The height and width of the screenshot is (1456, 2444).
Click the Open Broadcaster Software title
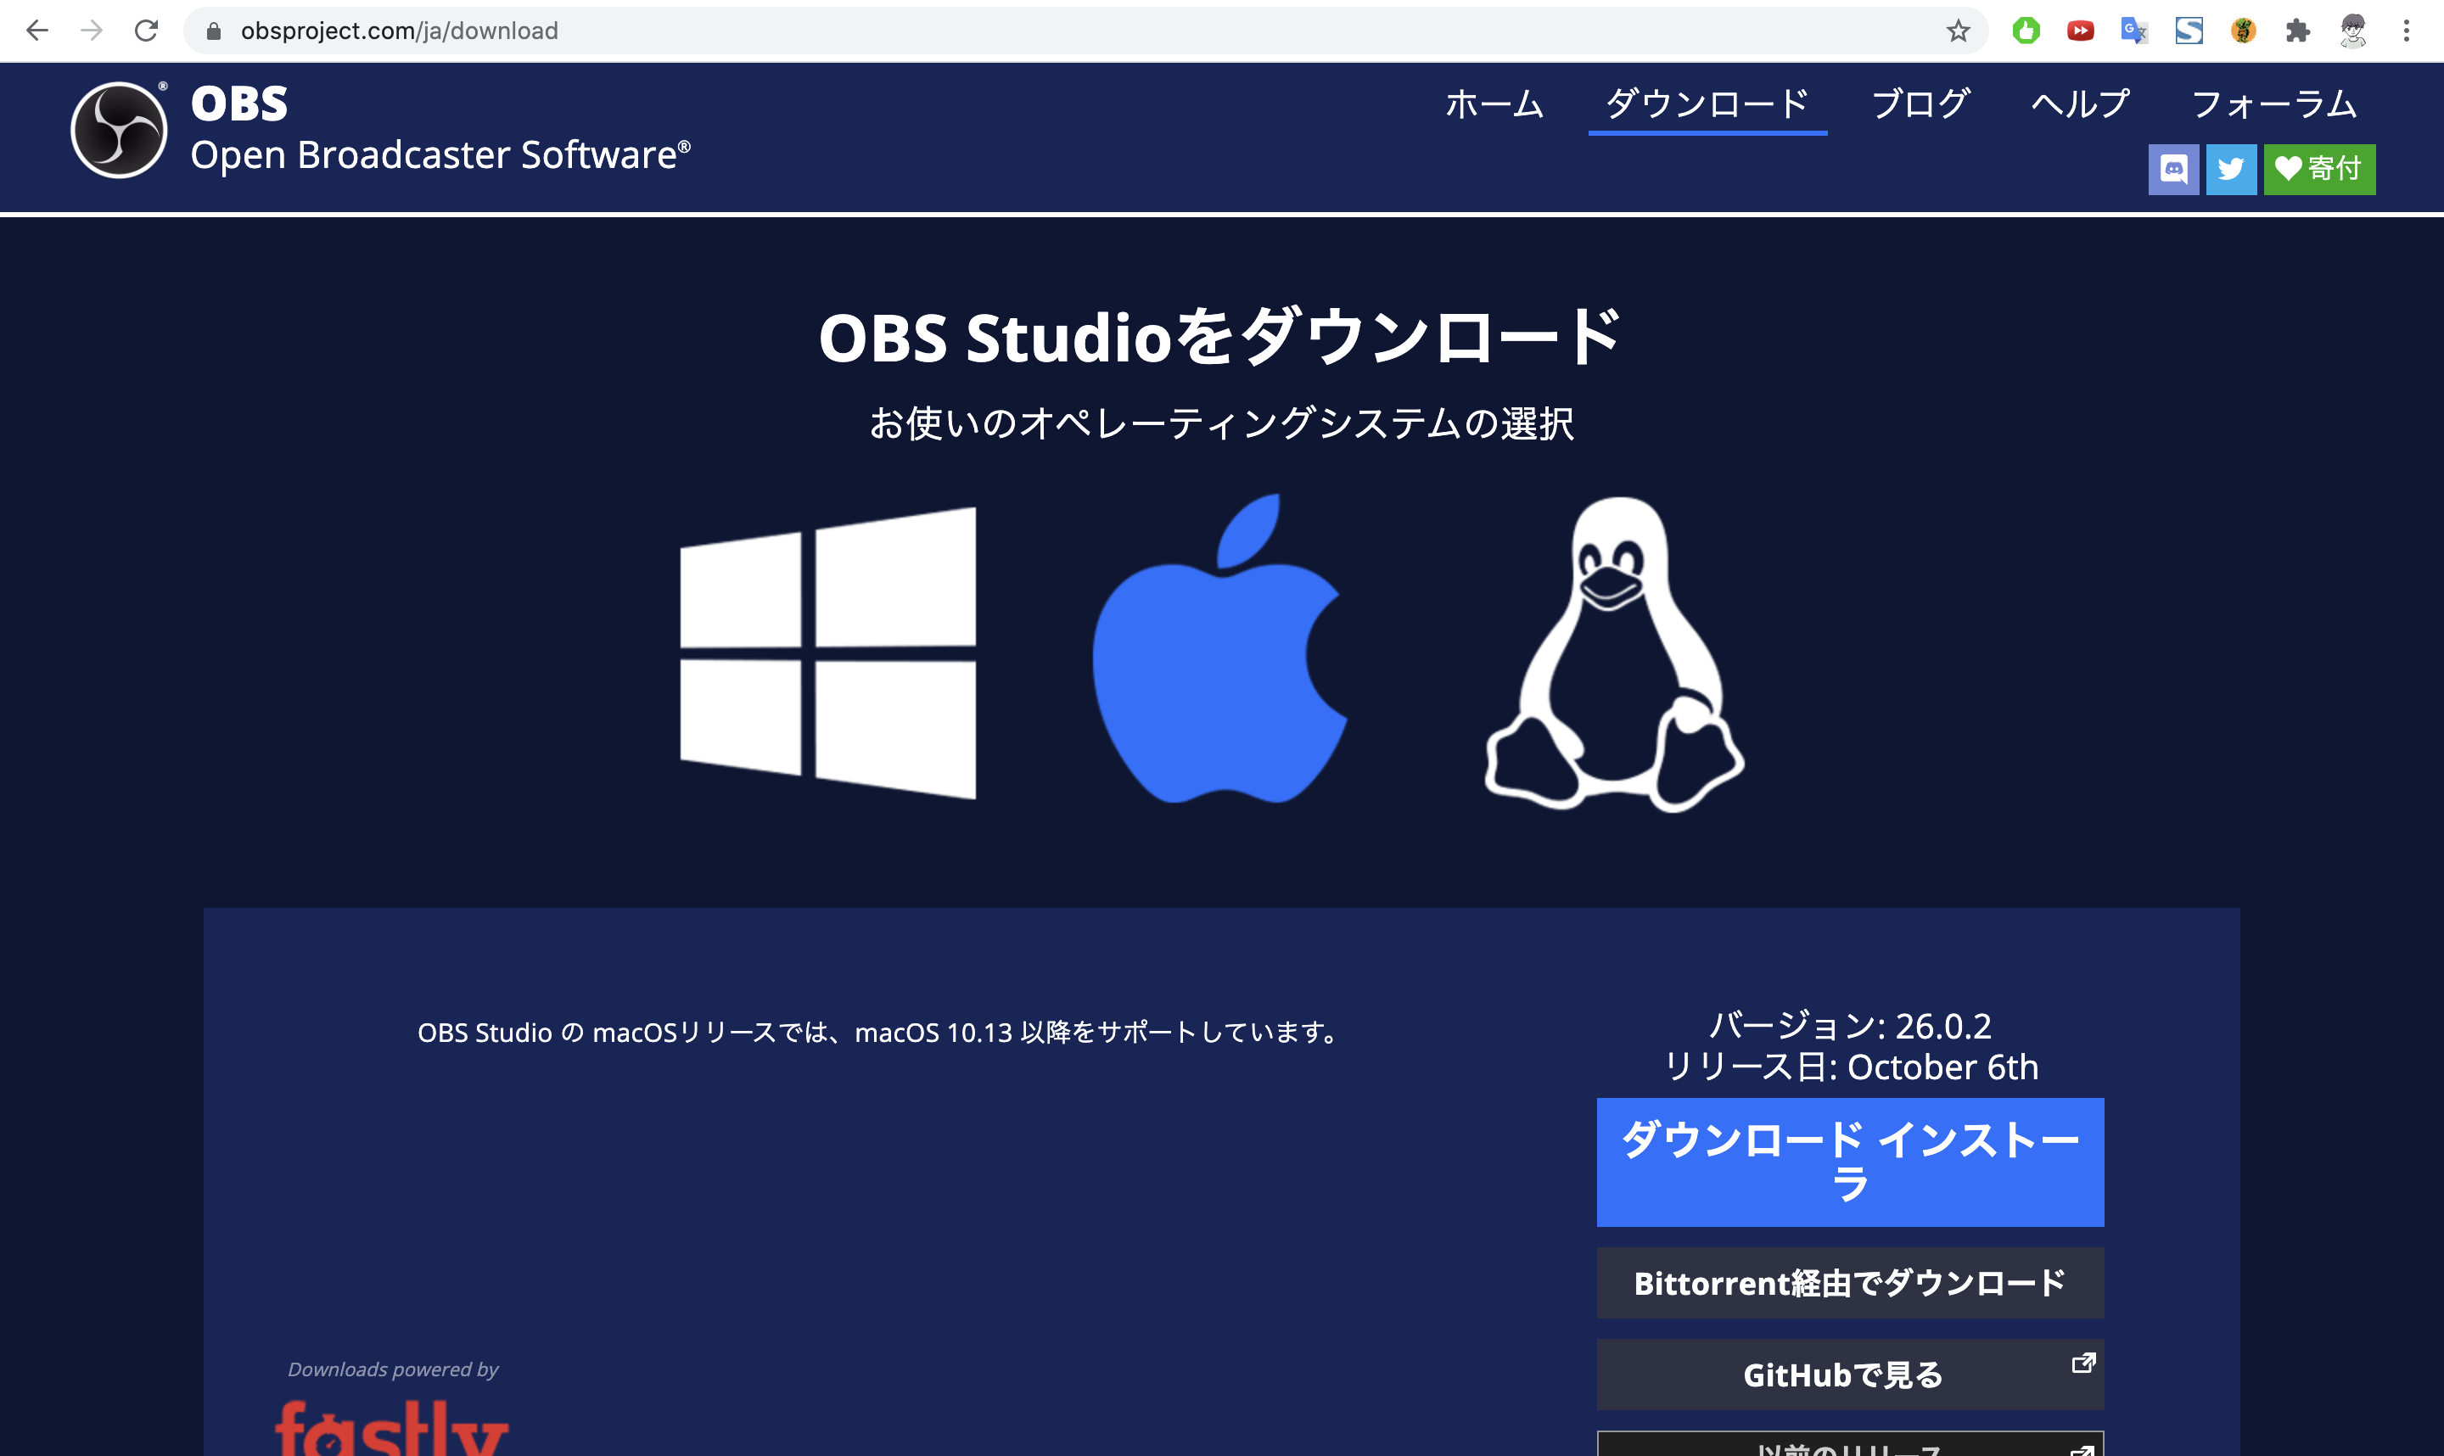(440, 154)
